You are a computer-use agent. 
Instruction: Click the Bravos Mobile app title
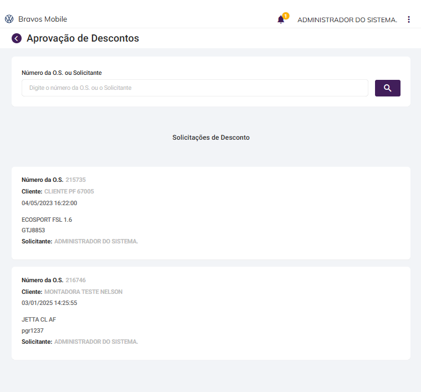pos(43,19)
